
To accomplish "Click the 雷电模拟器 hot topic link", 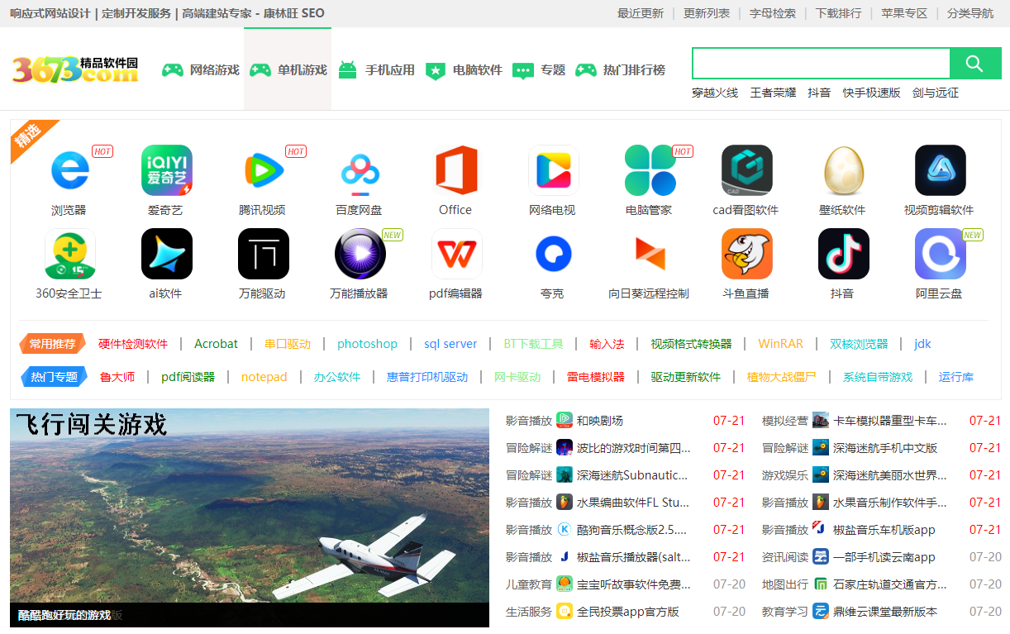I will pyautogui.click(x=595, y=377).
